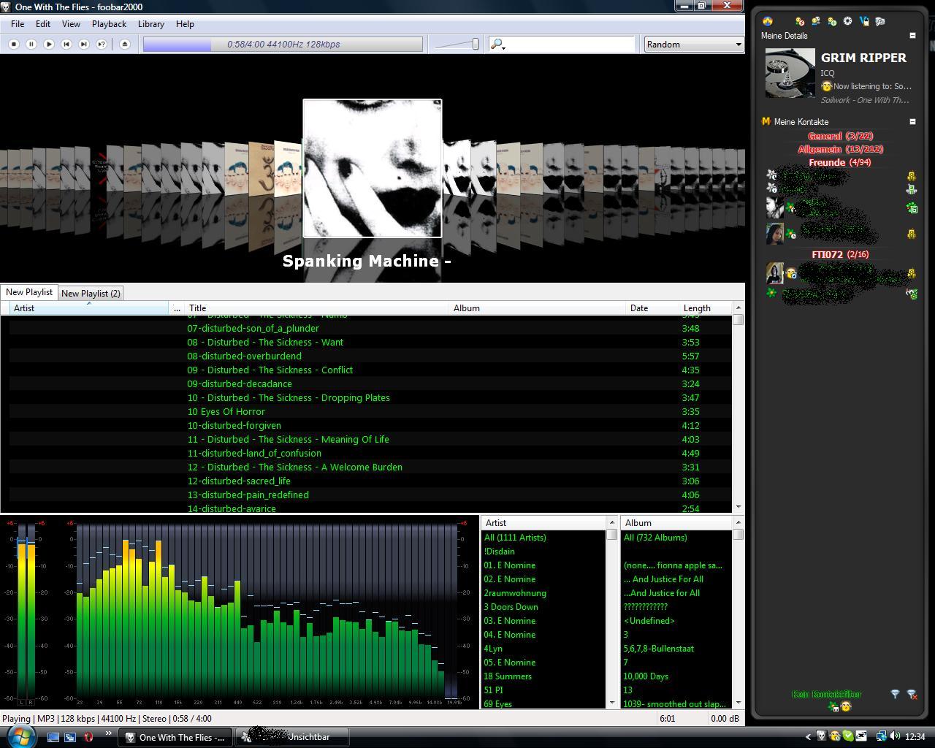Open the Playback menu

tap(109, 24)
